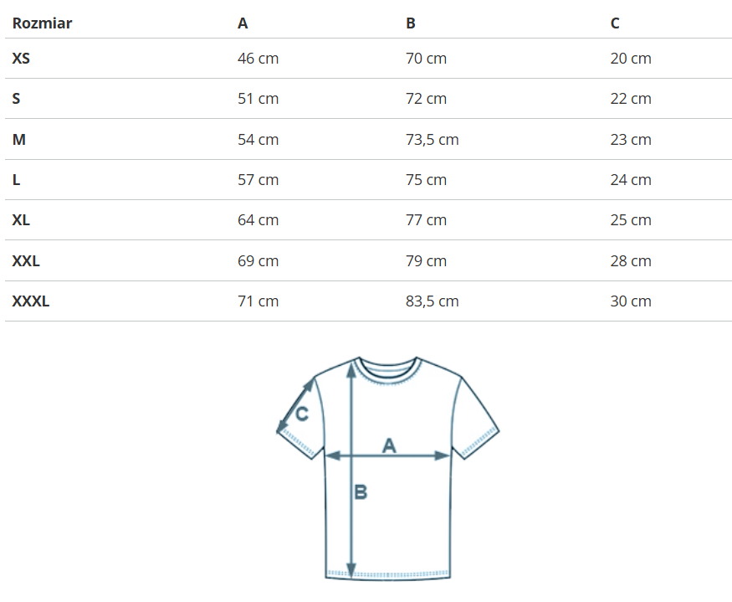This screenshot has height=602, width=732.
Task: Click the letter B on the shirt diagram
Action: pyautogui.click(x=361, y=492)
